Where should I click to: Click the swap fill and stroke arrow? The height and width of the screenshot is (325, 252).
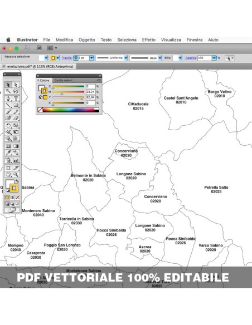[17, 181]
